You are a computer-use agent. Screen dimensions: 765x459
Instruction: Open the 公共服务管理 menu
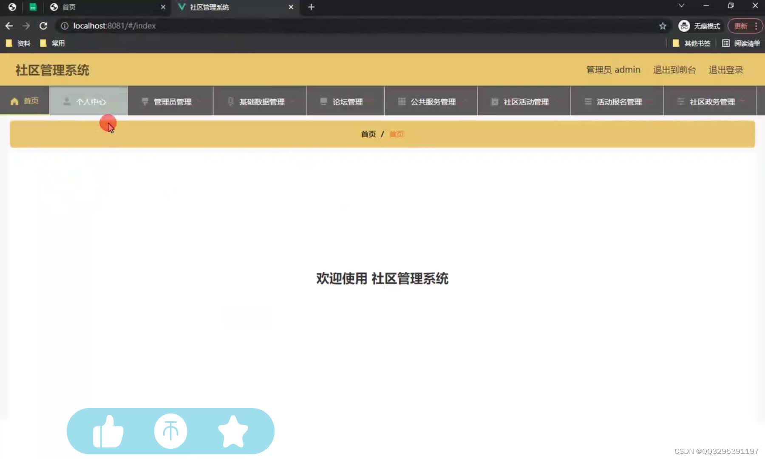pyautogui.click(x=431, y=101)
